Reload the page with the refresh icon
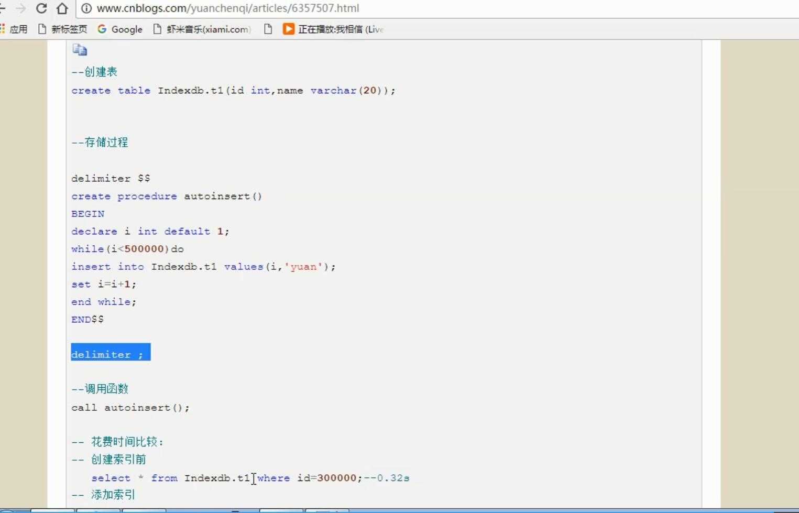 click(41, 8)
